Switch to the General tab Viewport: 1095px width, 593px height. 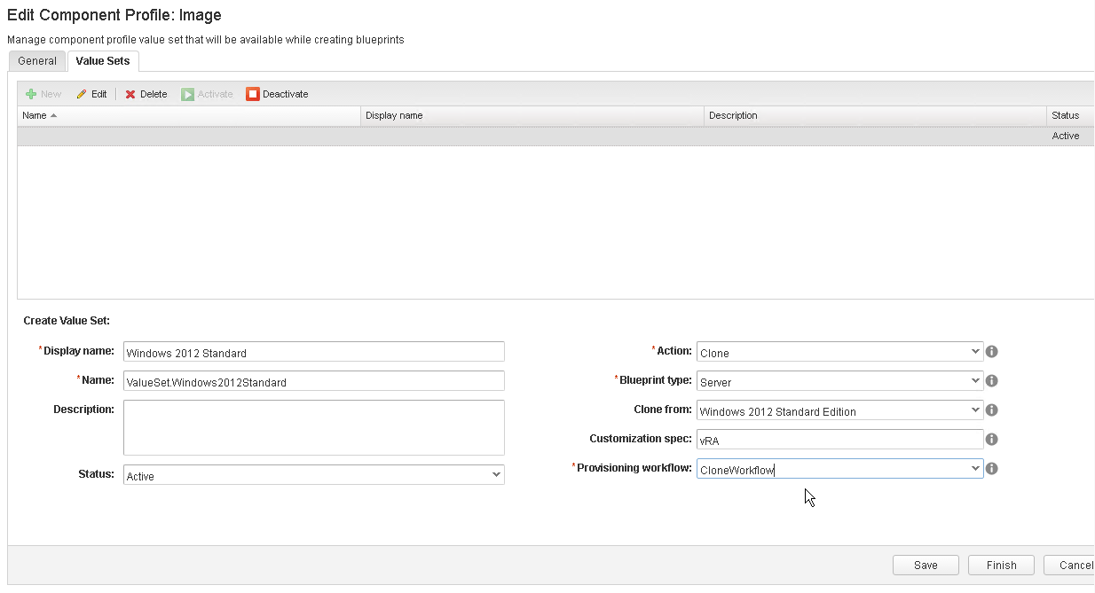click(x=37, y=61)
